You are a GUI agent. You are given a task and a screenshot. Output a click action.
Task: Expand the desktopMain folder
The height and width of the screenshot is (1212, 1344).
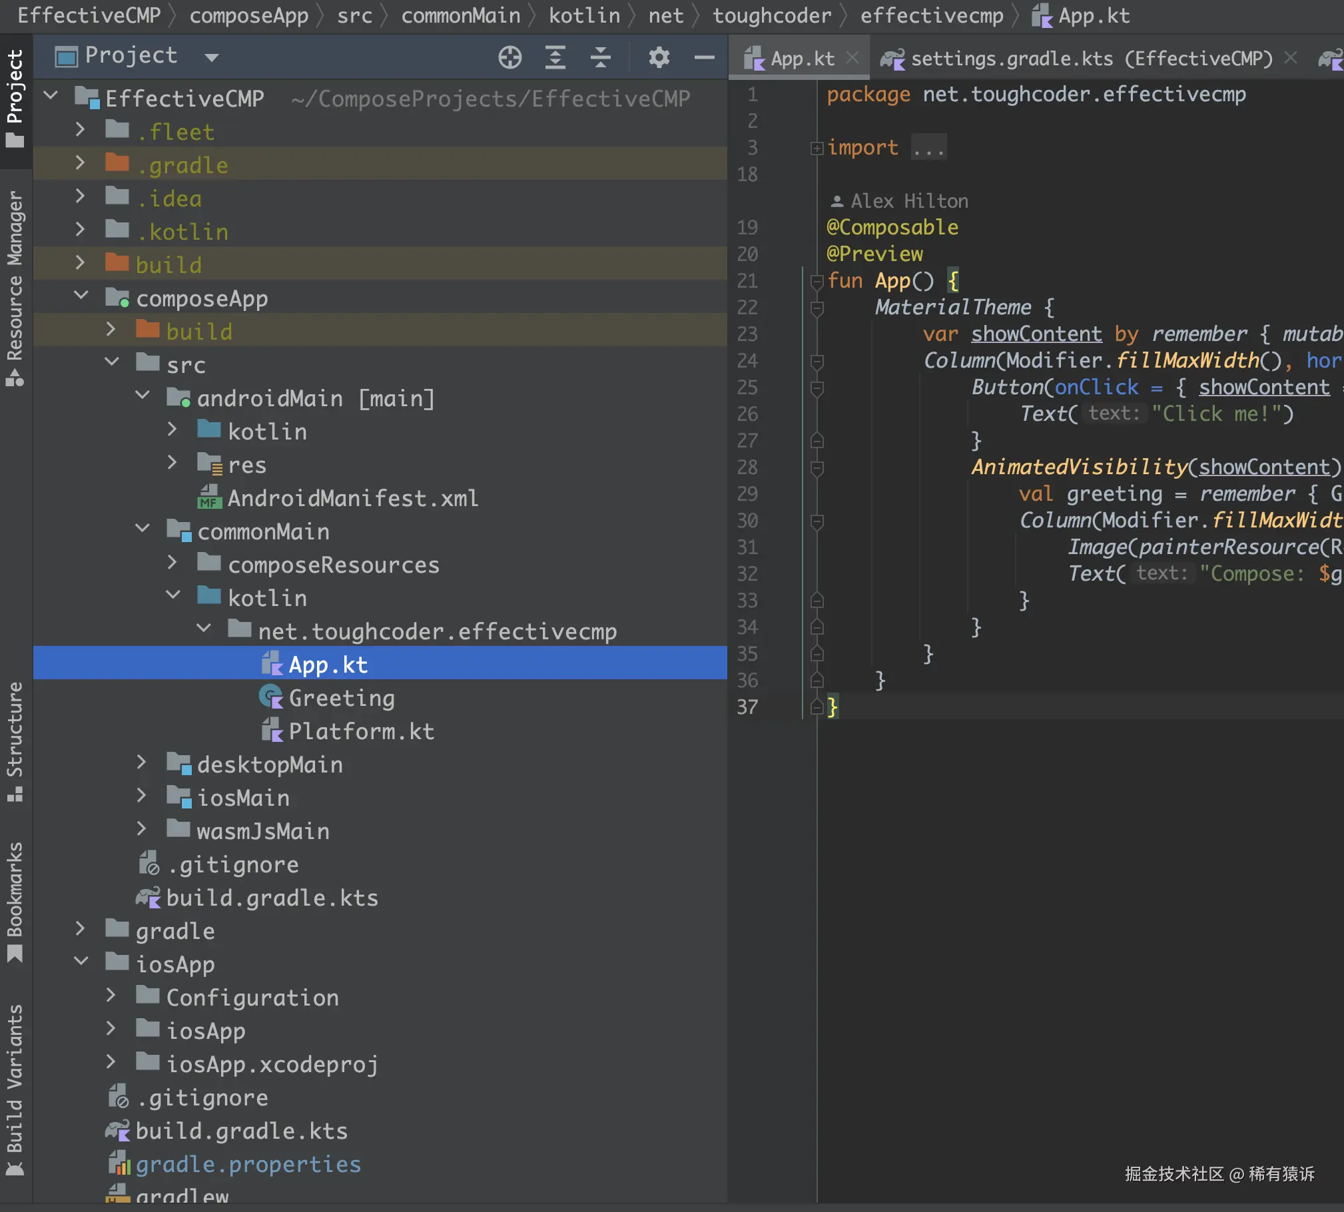coord(141,763)
